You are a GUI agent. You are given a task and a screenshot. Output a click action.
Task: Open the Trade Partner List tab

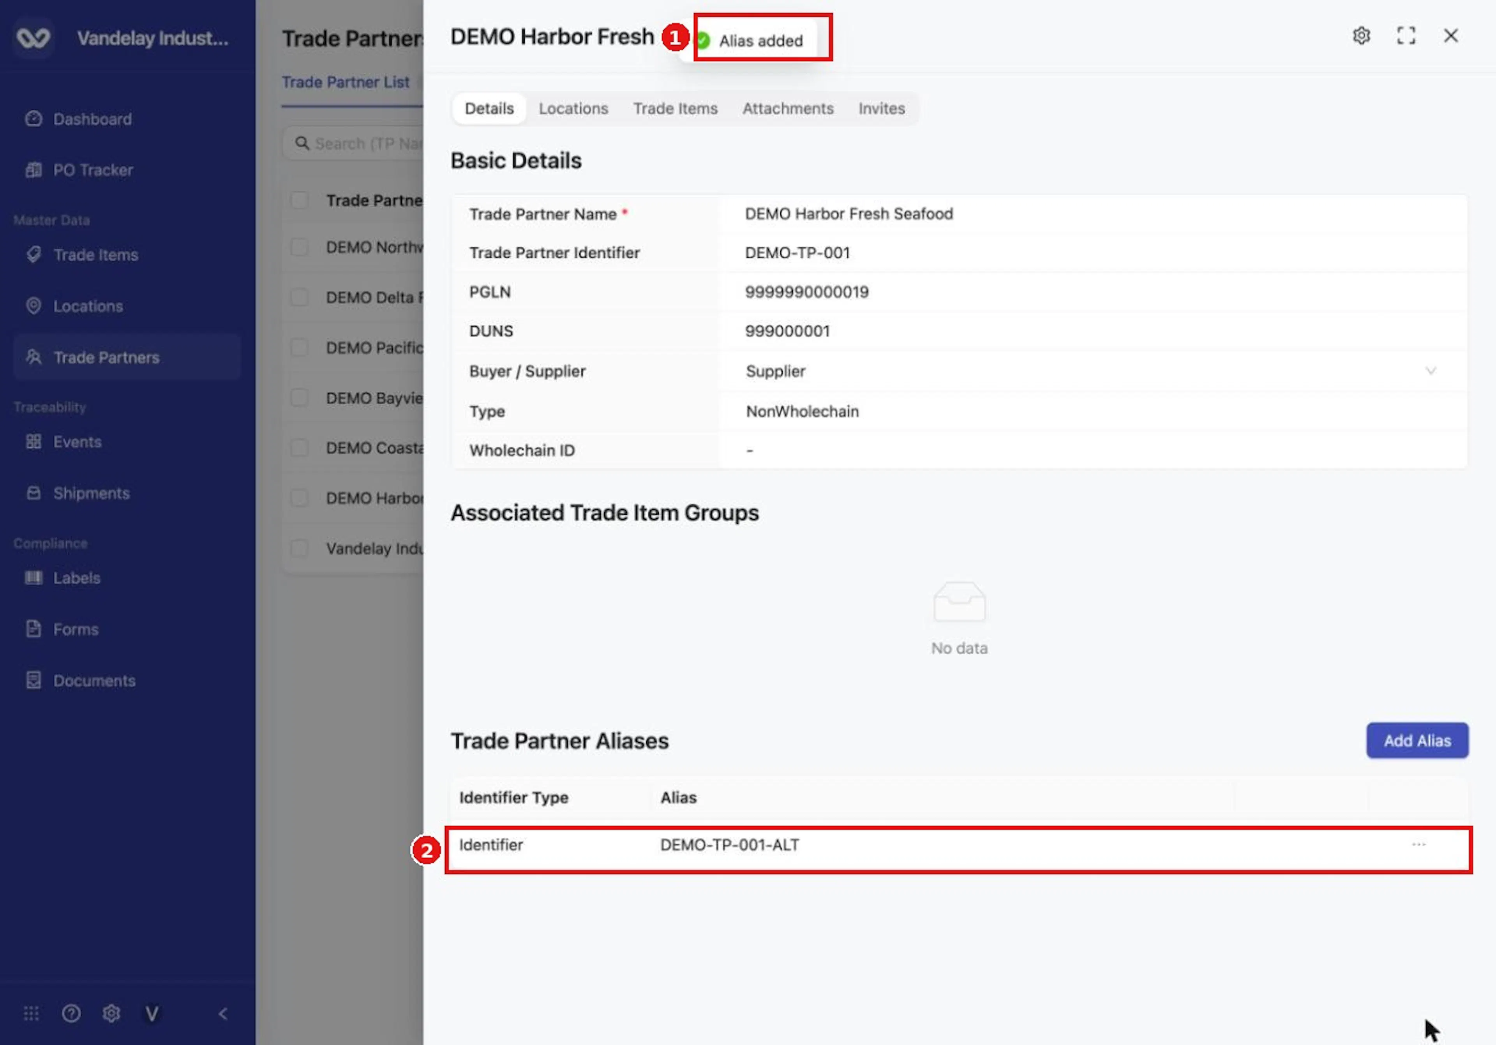point(345,82)
